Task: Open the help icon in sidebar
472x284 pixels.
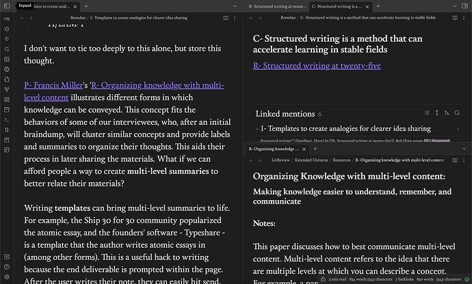Action: [x=7, y=266]
